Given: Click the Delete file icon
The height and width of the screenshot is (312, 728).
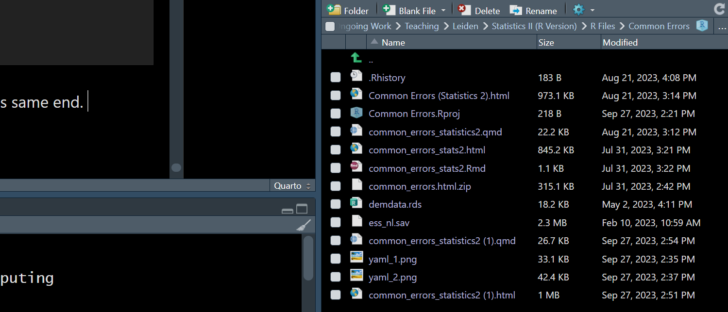Looking at the screenshot, I should pyautogui.click(x=465, y=10).
